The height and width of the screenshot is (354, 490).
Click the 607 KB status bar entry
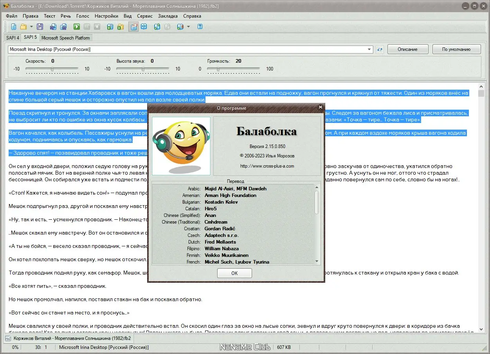(284, 347)
